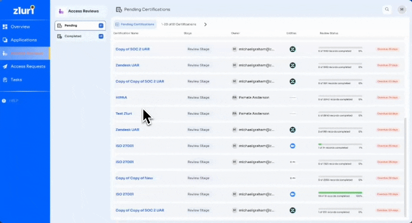Open the search icon at top right
This screenshot has width=412, height=223.
387,9
